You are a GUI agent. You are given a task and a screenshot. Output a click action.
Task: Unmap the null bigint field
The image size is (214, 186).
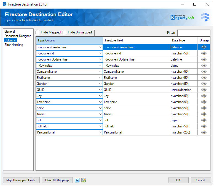tap(204, 120)
